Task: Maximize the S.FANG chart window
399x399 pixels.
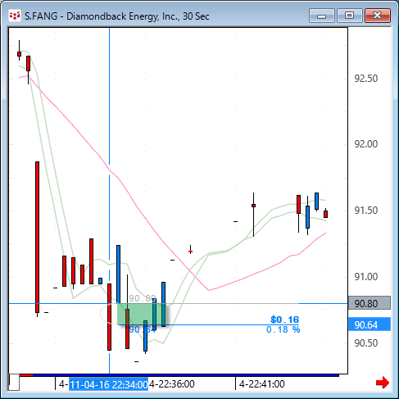Action: pos(349,16)
